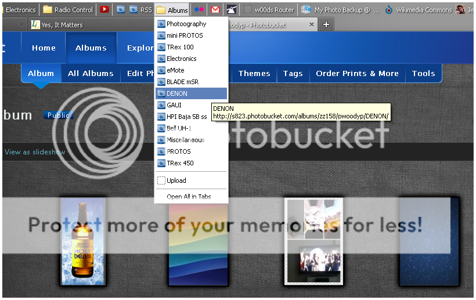
Task: Expand the Radio Control bookmark folder
Action: coord(68,9)
